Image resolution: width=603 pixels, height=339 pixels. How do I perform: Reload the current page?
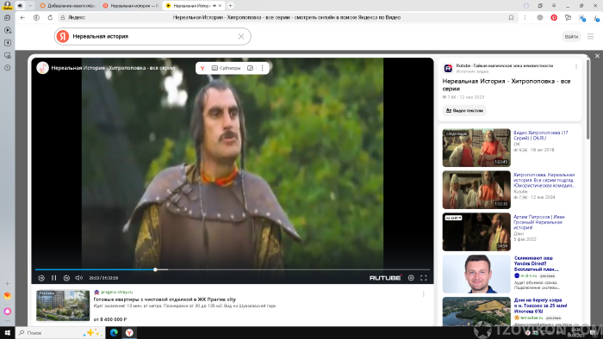click(50, 18)
